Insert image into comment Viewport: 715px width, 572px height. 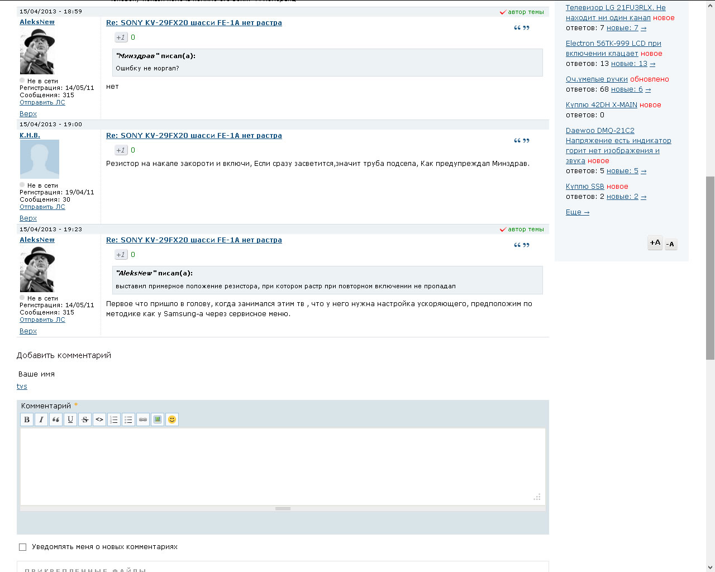[x=158, y=420]
